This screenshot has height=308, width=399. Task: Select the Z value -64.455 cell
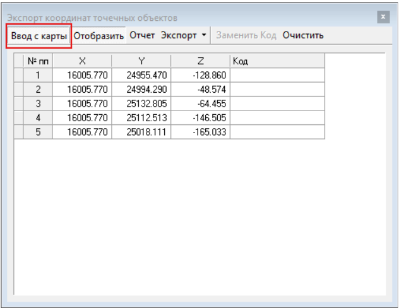(x=200, y=104)
